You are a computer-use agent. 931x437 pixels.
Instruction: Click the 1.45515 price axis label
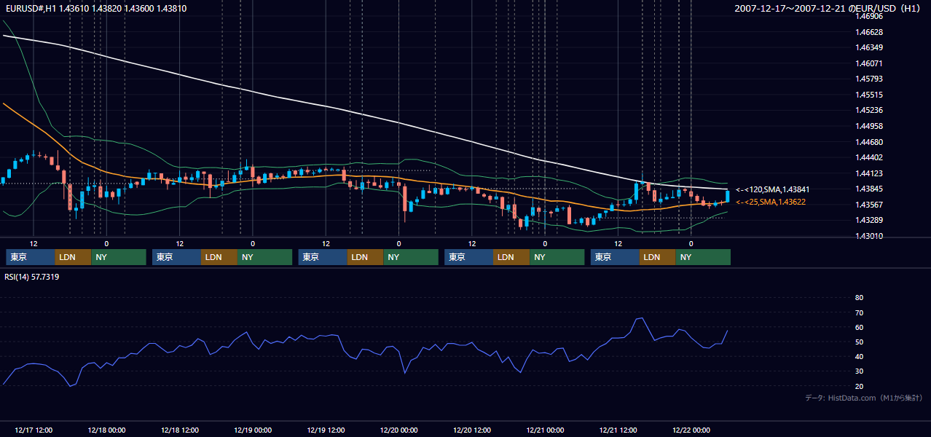pos(868,95)
